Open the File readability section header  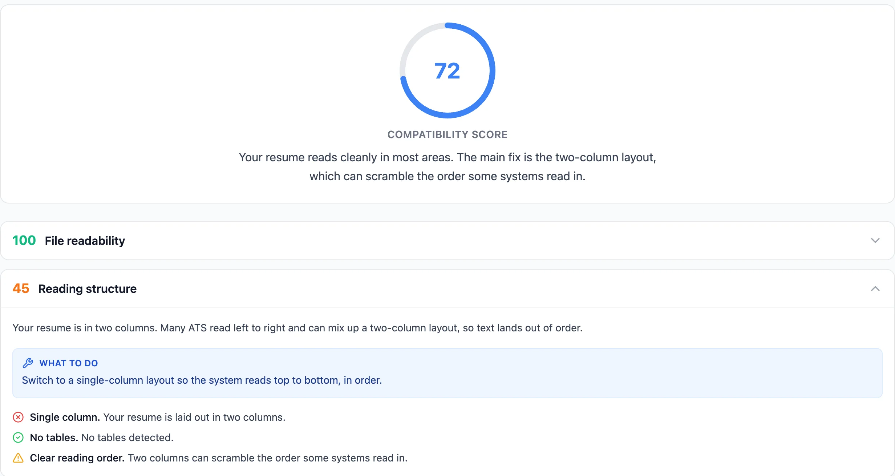point(447,241)
